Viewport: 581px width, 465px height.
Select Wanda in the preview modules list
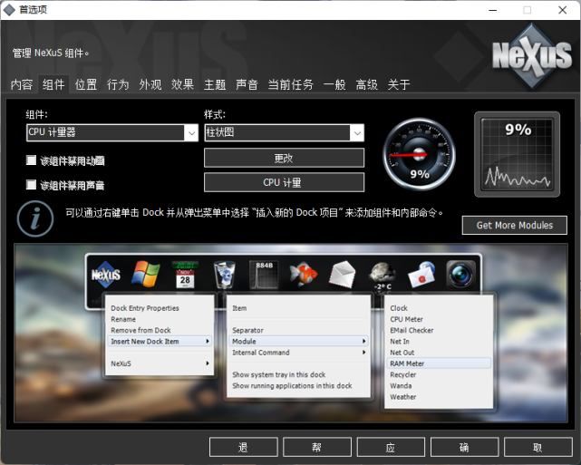(439, 386)
